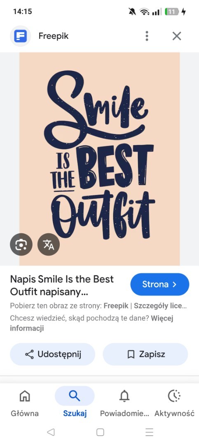The image size is (199, 446).
Task: Save the image with Zapisz
Action: click(145, 354)
